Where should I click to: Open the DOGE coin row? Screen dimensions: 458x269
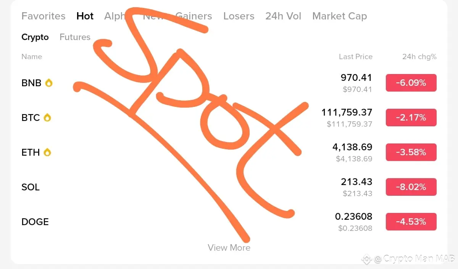pyautogui.click(x=229, y=222)
